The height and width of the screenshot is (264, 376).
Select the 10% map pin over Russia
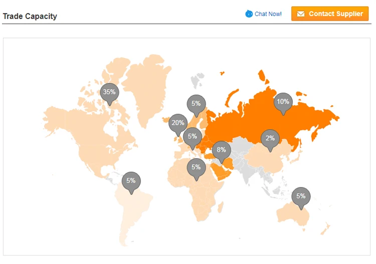[283, 103]
